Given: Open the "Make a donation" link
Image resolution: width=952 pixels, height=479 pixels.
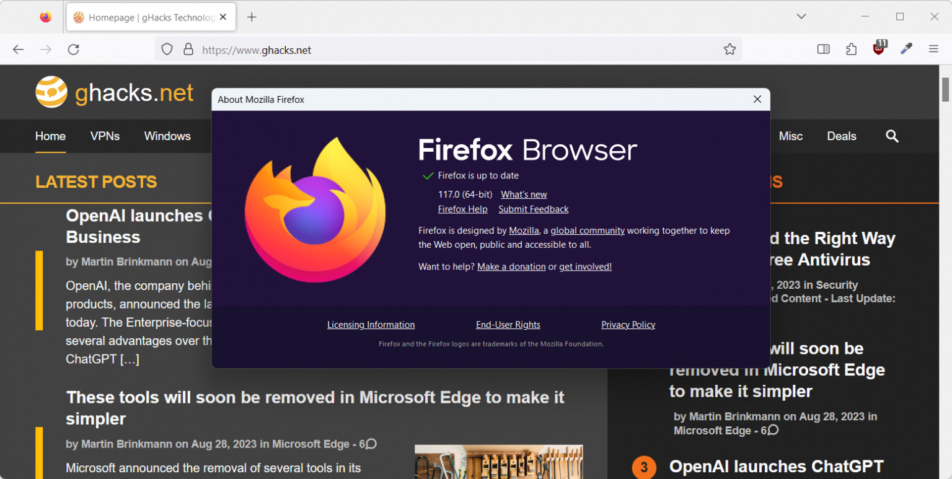Looking at the screenshot, I should 511,266.
